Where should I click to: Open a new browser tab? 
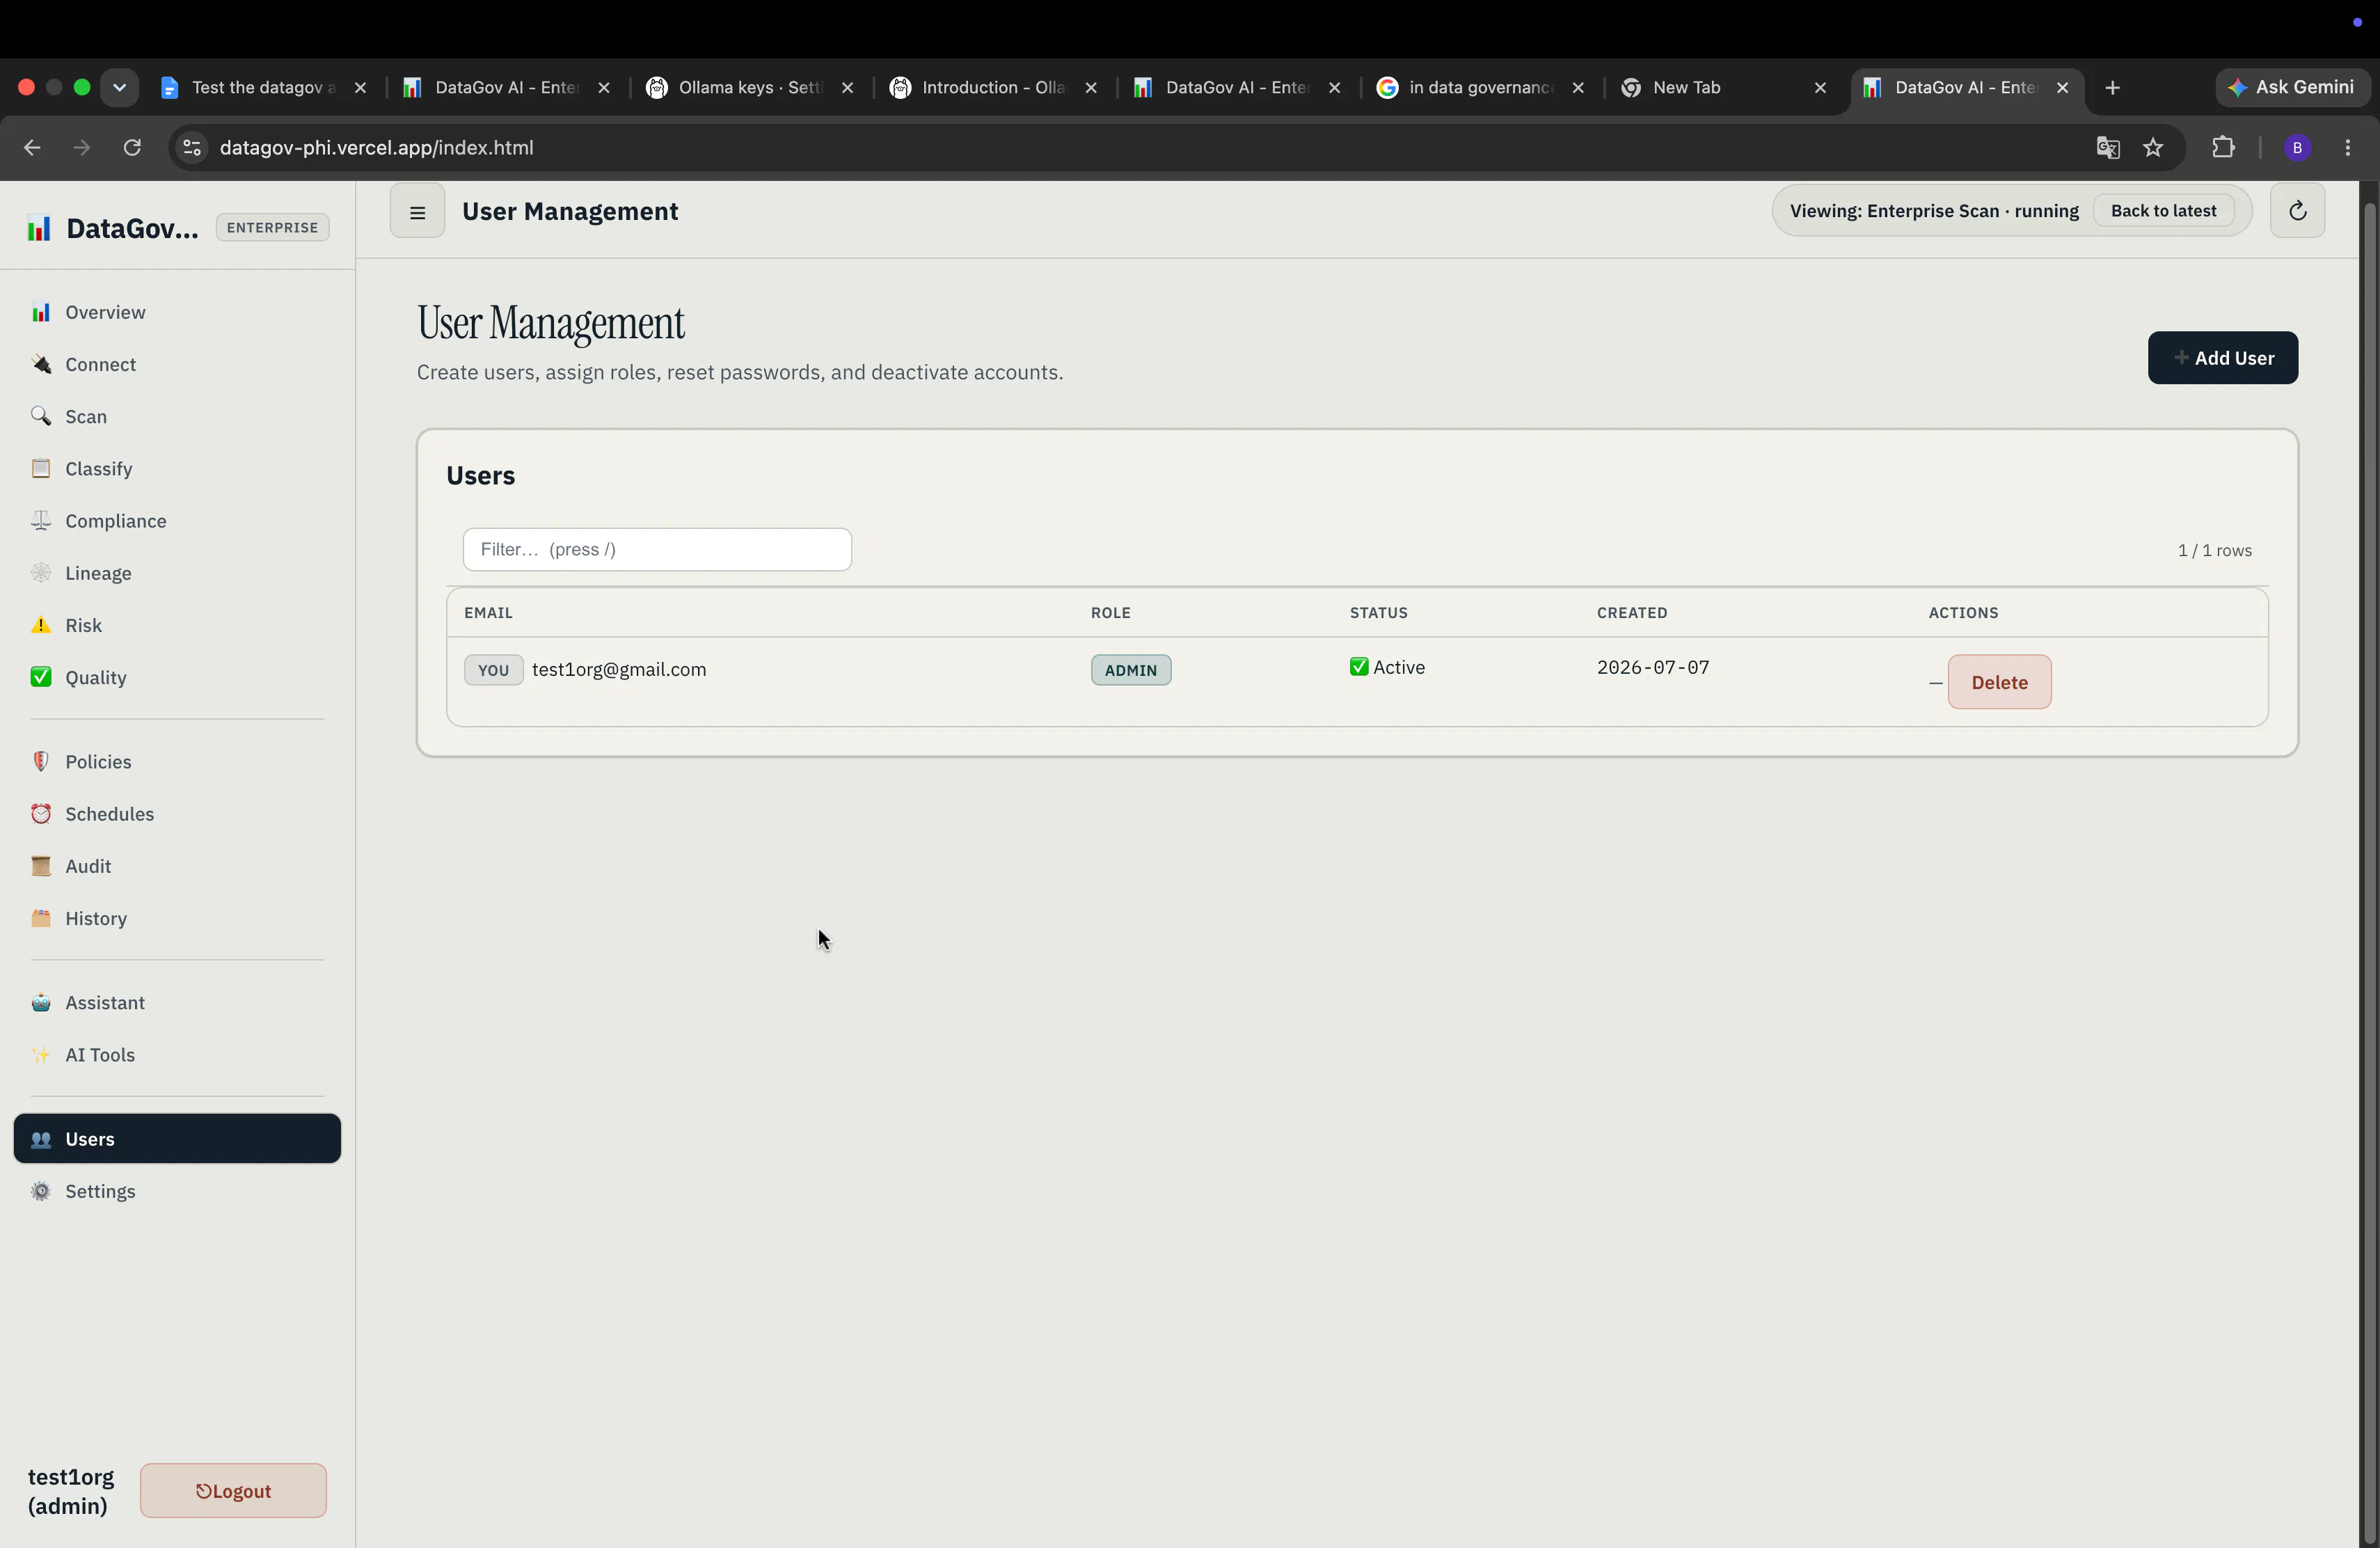click(x=2112, y=88)
